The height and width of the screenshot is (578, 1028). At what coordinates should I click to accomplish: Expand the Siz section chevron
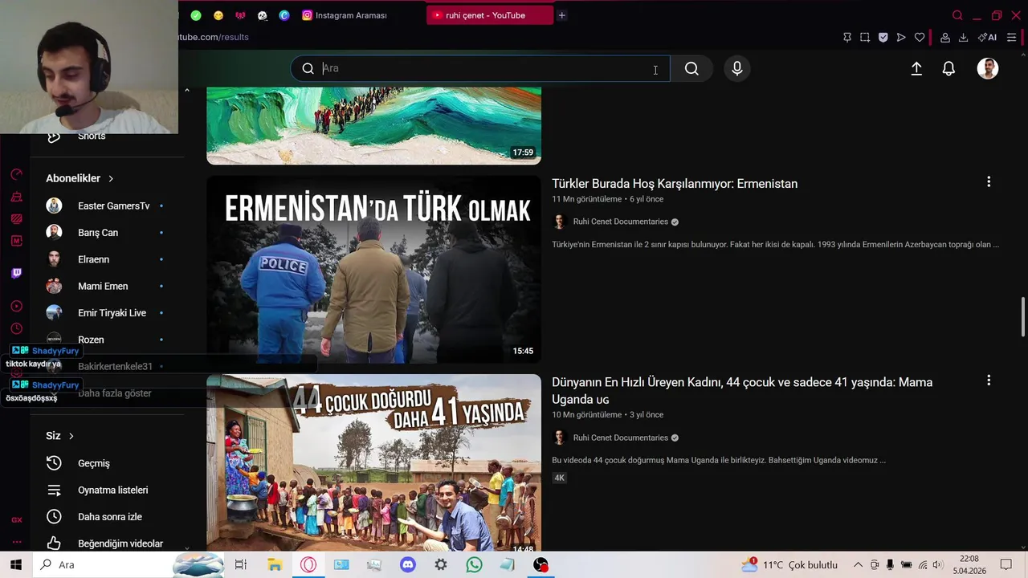coord(71,436)
